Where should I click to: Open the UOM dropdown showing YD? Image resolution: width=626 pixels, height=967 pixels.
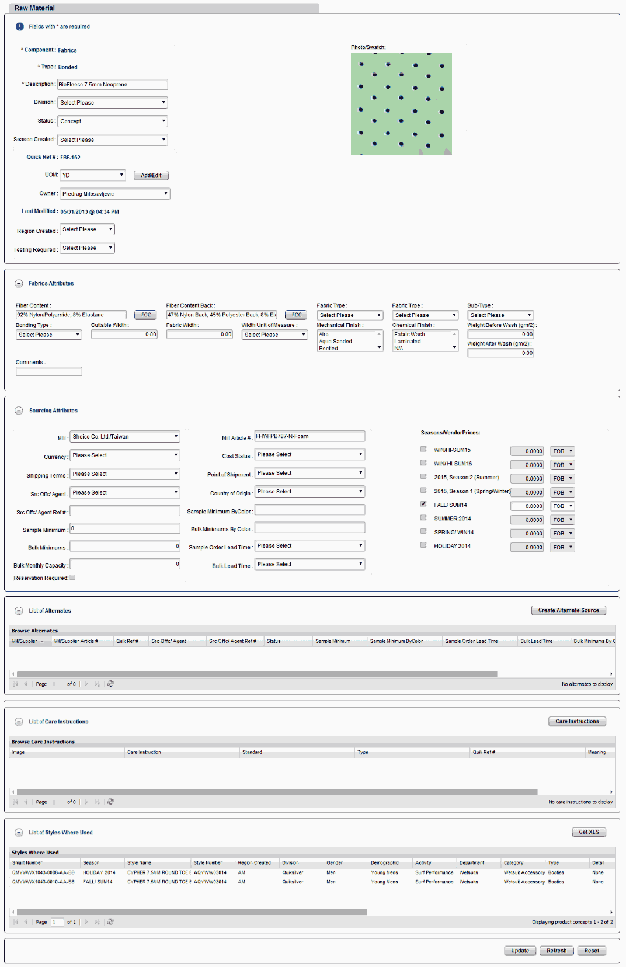[x=93, y=175]
